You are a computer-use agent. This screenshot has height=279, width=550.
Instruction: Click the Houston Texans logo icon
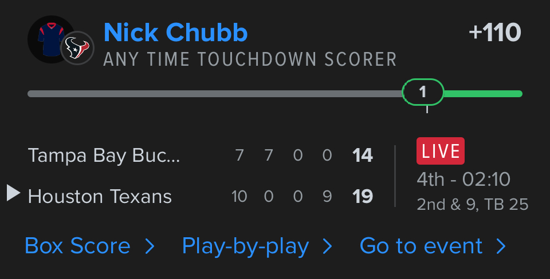coord(77,49)
